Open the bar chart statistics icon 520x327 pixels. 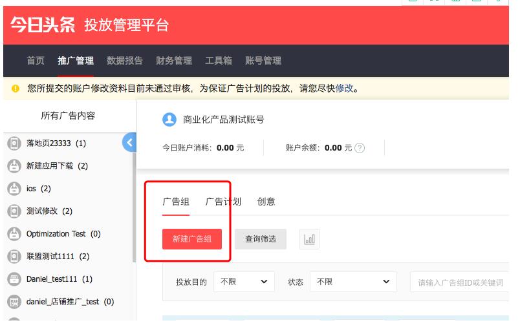point(309,239)
